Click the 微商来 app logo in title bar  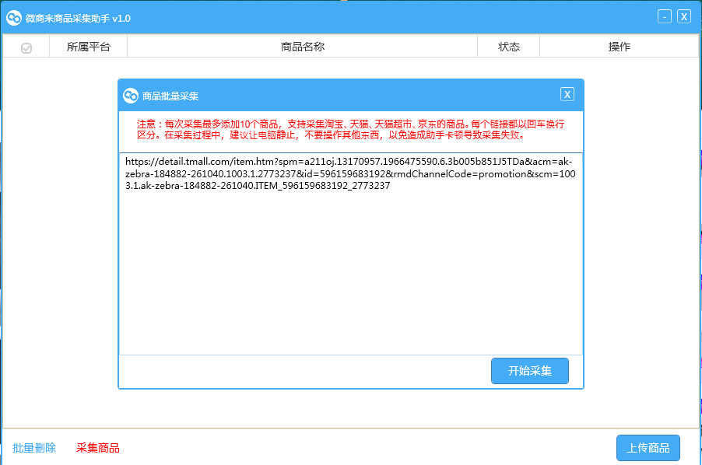[x=13, y=18]
